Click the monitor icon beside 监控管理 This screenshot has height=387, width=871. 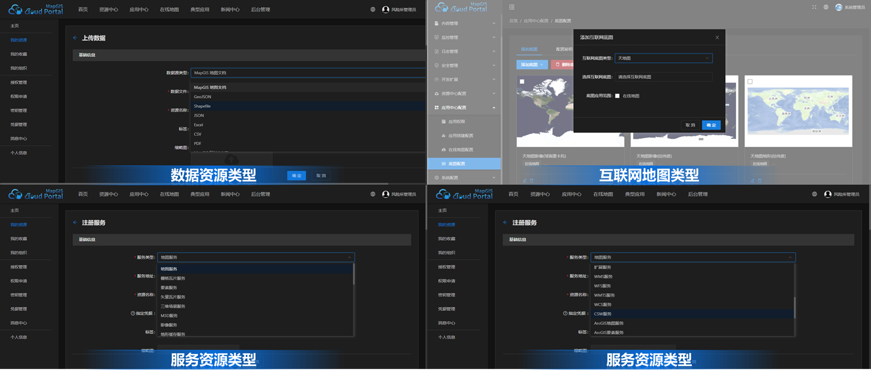[x=437, y=37]
